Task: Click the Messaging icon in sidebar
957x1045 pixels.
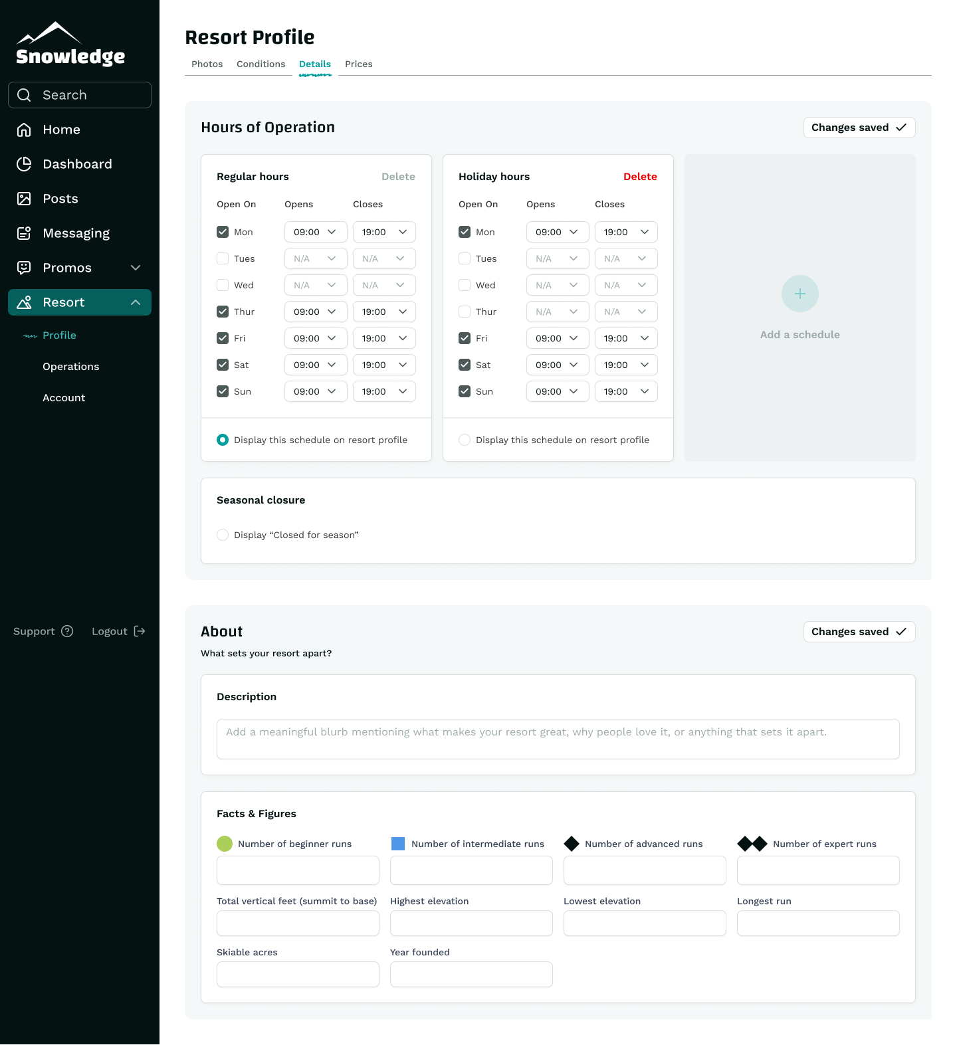Action: (x=24, y=233)
